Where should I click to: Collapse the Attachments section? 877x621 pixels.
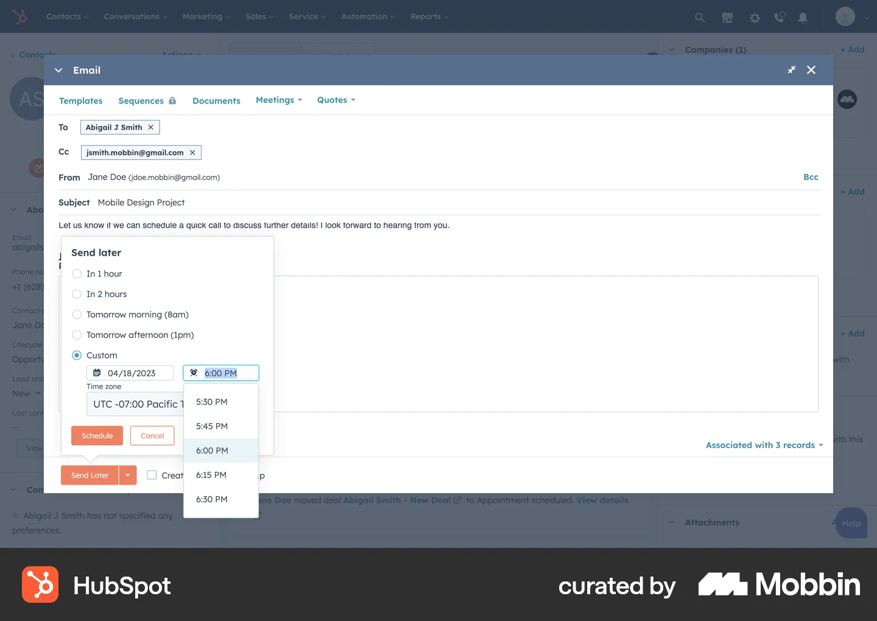tap(672, 522)
